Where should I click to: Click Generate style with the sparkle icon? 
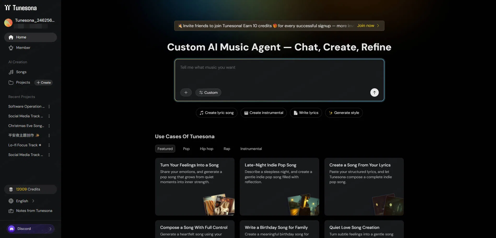pos(344,113)
